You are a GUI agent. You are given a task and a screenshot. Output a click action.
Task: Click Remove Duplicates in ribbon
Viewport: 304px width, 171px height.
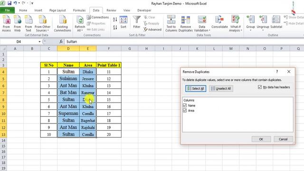(x=186, y=23)
